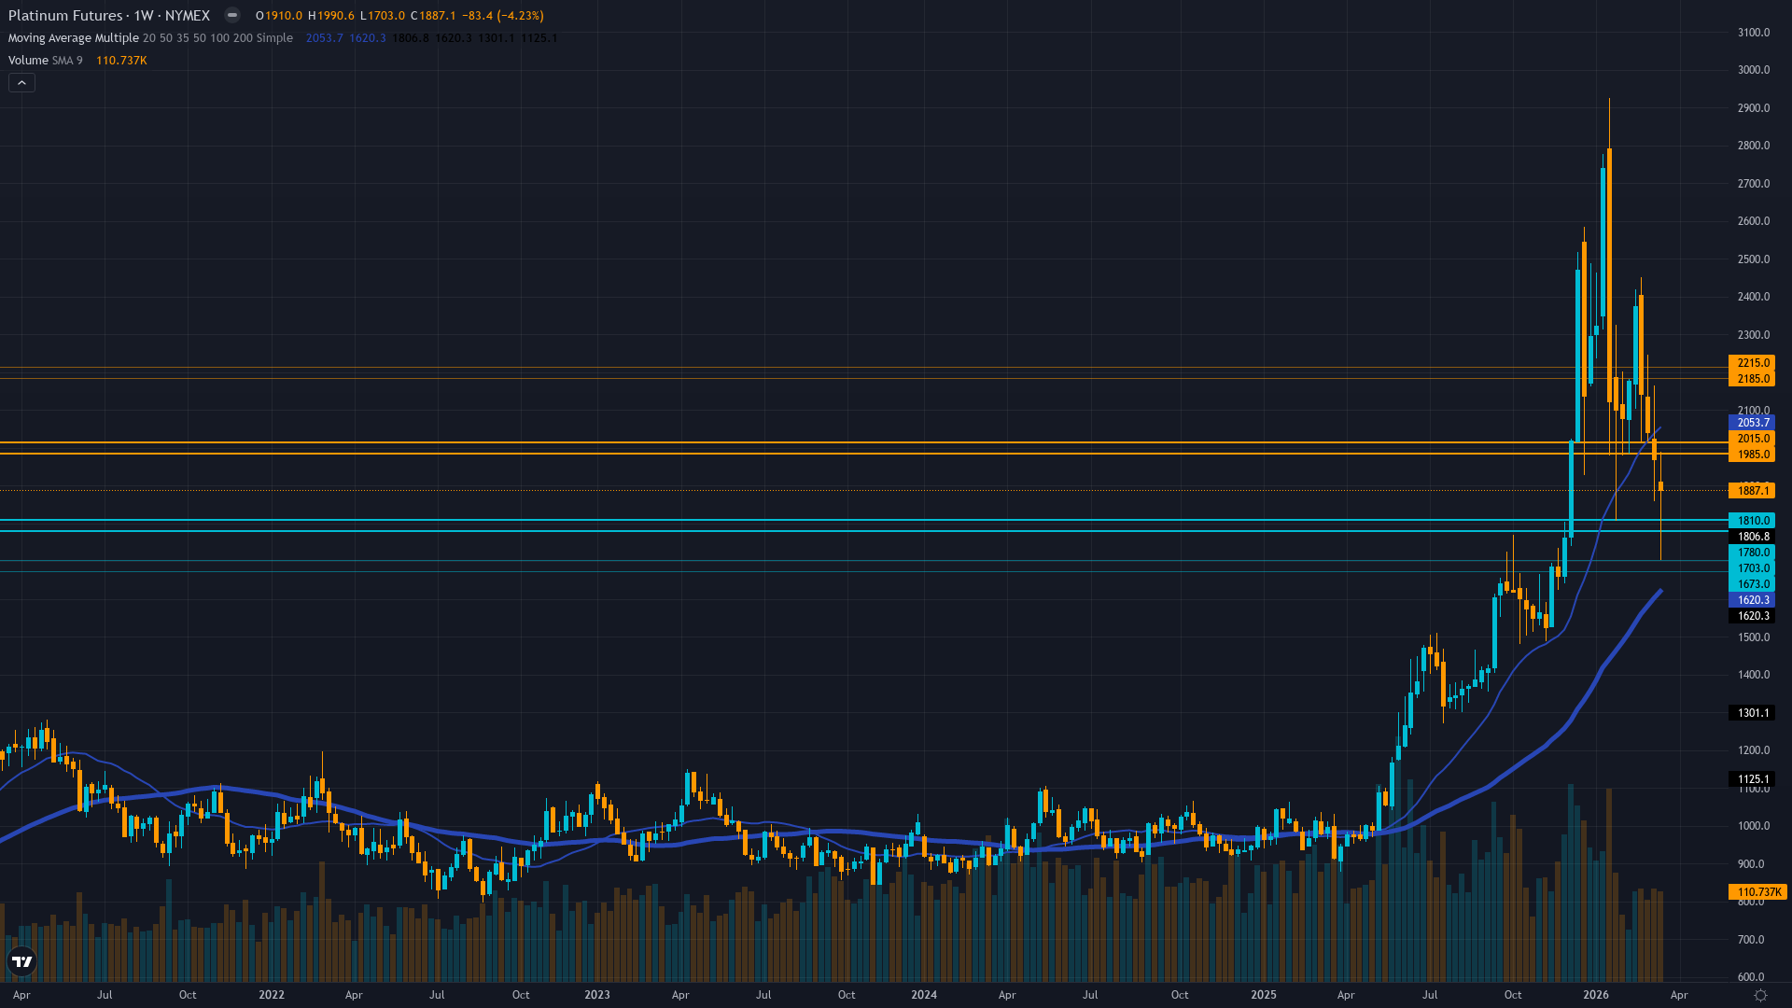Click the orange 110.737K volume legend value

coord(121,61)
